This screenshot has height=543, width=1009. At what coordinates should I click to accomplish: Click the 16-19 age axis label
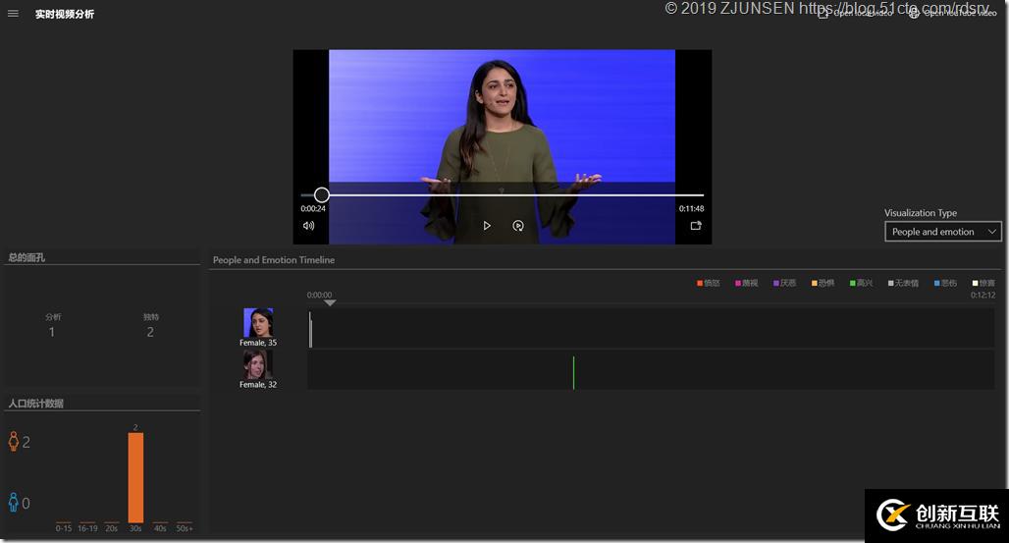pyautogui.click(x=87, y=528)
